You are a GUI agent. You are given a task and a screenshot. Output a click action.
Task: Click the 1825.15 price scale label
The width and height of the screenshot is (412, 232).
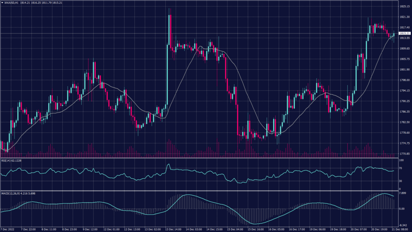click(404, 6)
